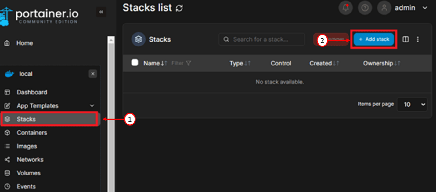The height and width of the screenshot is (192, 436).
Task: Toggle the select all stacks checkbox
Action: pyautogui.click(x=135, y=63)
